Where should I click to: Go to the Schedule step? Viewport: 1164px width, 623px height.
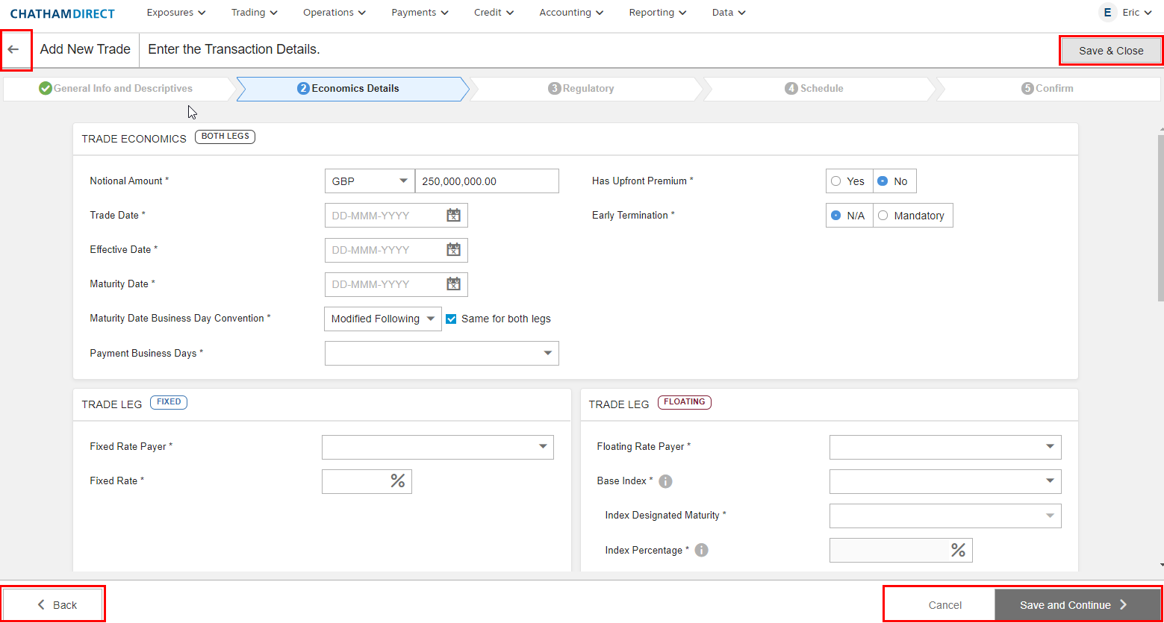(x=818, y=89)
